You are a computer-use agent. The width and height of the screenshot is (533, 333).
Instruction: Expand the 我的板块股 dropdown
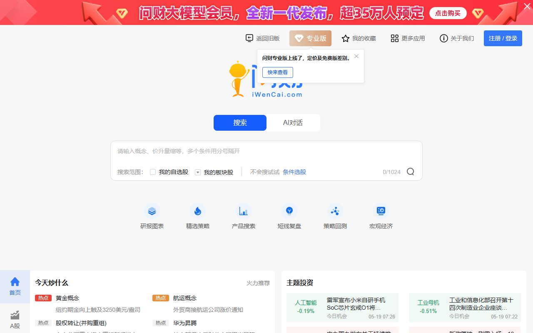[x=198, y=172]
